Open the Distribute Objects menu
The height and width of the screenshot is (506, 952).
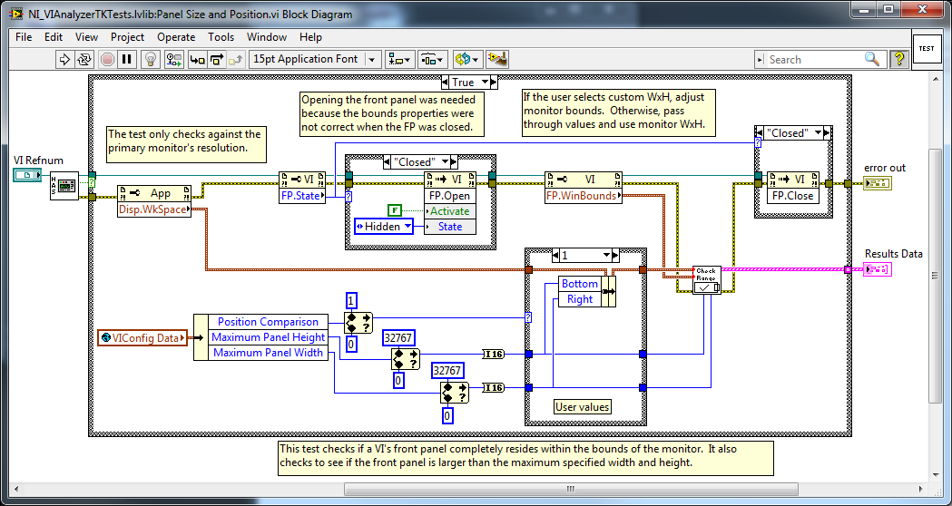coord(433,60)
